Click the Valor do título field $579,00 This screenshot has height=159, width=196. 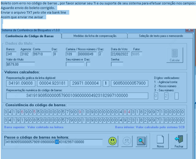[x=21, y=64]
